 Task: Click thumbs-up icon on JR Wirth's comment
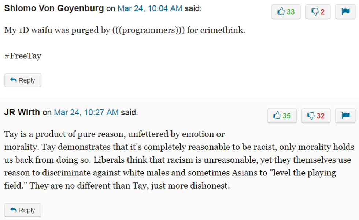(x=277, y=116)
